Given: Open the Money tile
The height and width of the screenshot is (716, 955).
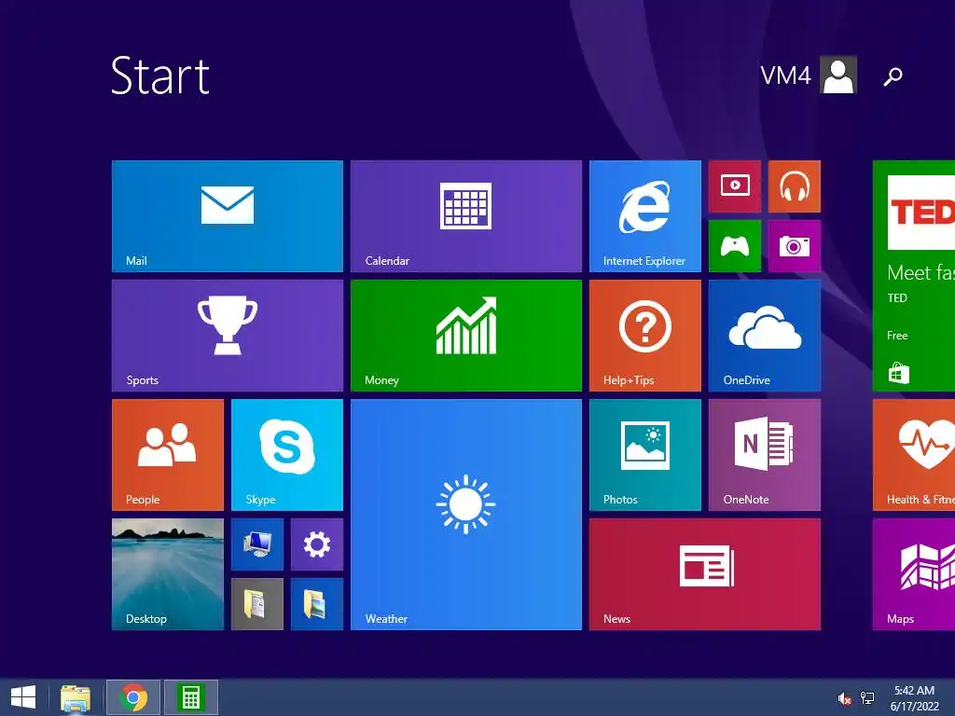Looking at the screenshot, I should [466, 336].
